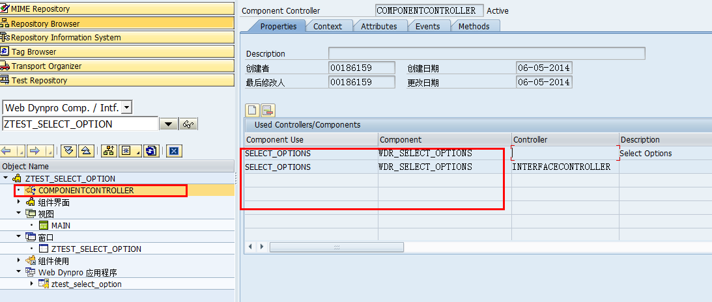
Task: Switch to the Methods tab
Action: pyautogui.click(x=474, y=26)
